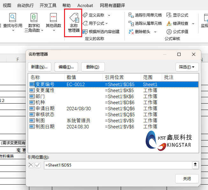Click 公式求值 icon
This screenshot has height=190, width=208.
177,31
